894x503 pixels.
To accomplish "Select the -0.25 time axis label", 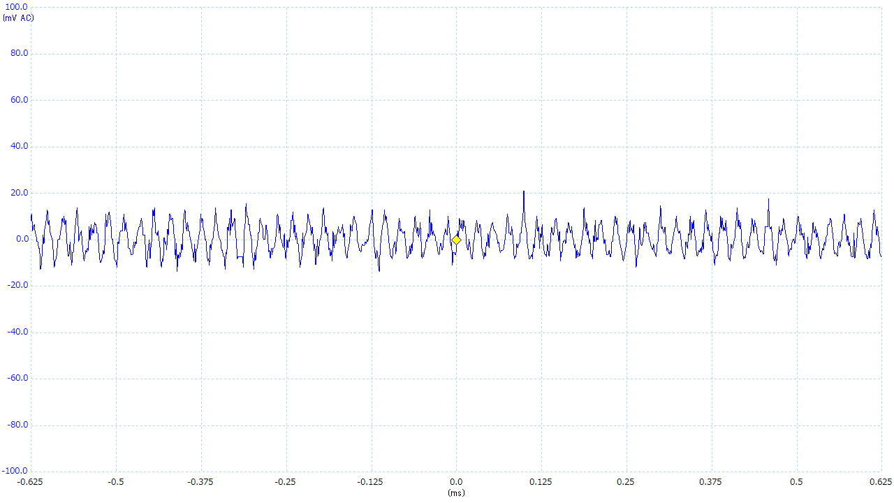I will coord(286,482).
